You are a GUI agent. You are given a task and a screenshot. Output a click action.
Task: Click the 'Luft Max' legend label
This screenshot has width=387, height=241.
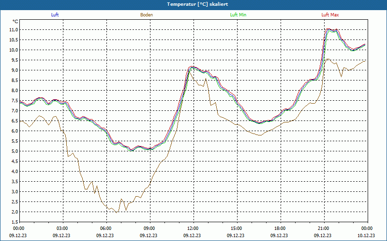[x=330, y=15]
